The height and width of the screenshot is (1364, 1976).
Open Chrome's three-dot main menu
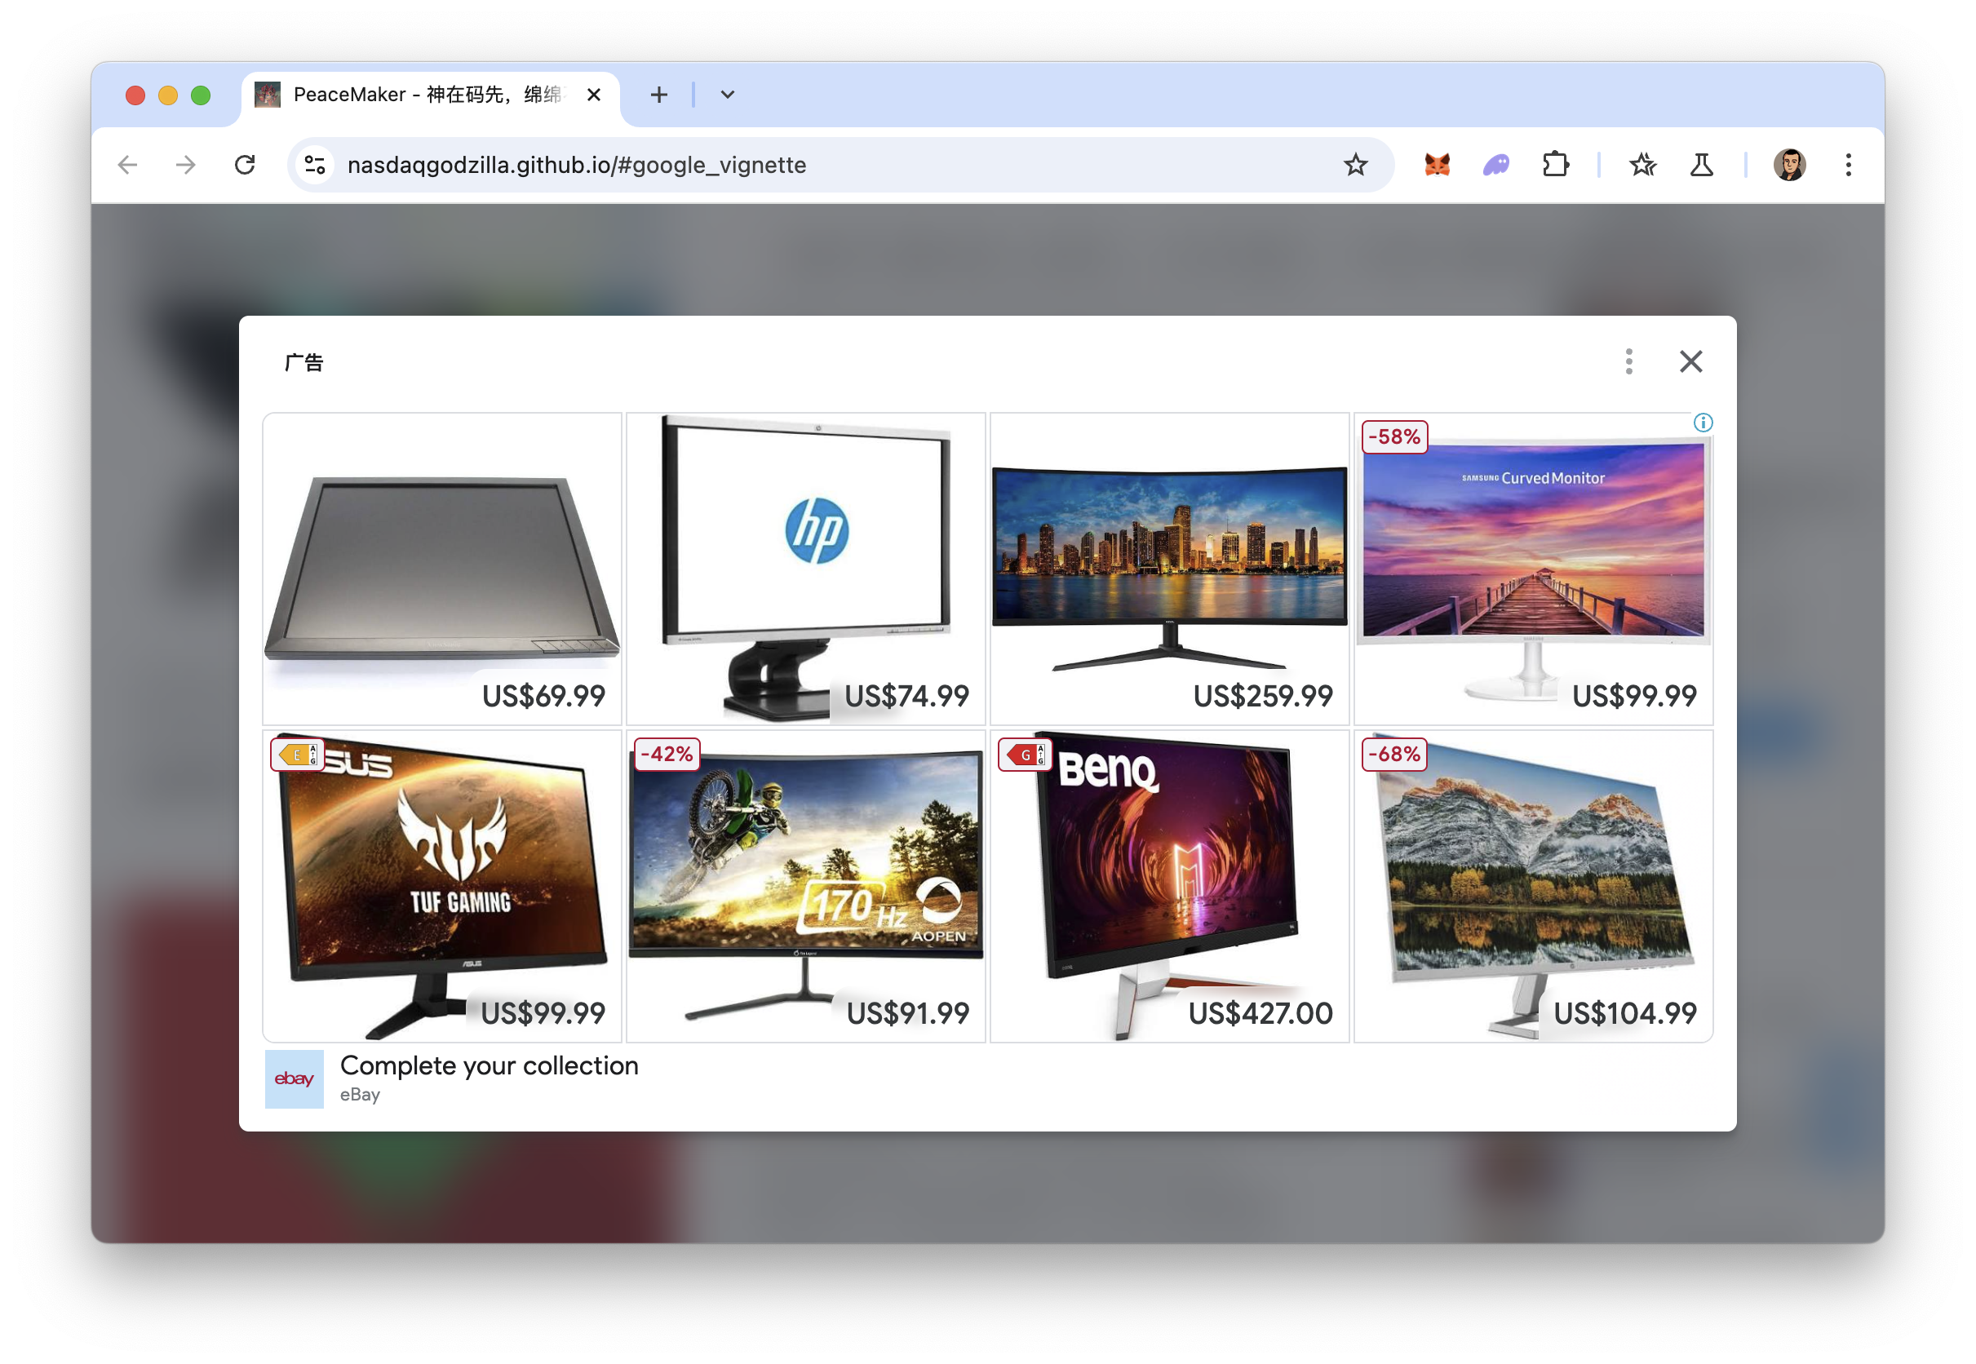coord(1848,165)
